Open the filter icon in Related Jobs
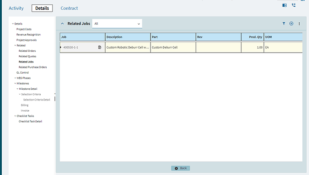 click(x=284, y=24)
